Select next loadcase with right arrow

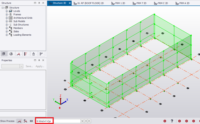[x=89, y=121]
